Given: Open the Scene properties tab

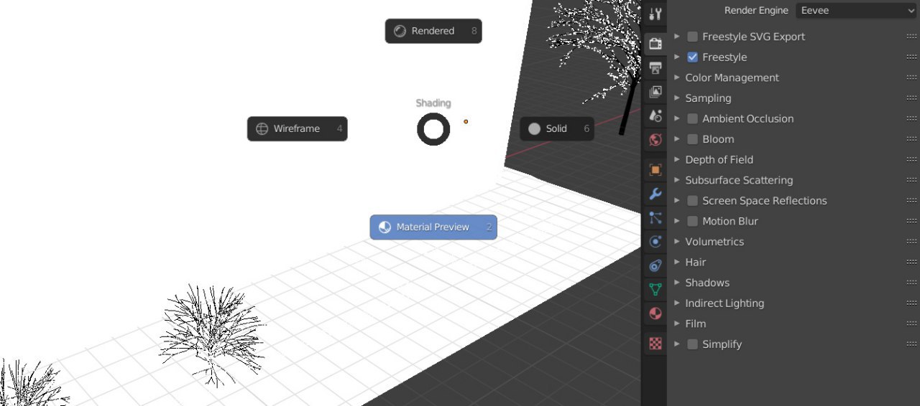Looking at the screenshot, I should [x=655, y=115].
